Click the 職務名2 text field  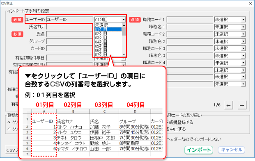pos(190,41)
